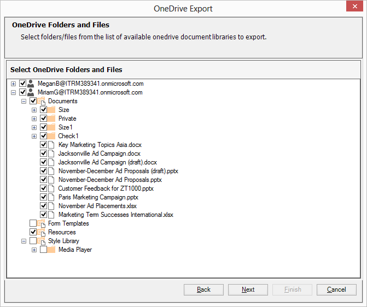Click the file icon for November-December Ad Proposals.pptx
The width and height of the screenshot is (367, 307).
pos(51,180)
